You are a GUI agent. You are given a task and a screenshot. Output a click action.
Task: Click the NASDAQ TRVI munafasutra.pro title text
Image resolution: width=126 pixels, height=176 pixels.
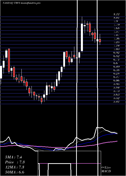click(x=21, y=3)
